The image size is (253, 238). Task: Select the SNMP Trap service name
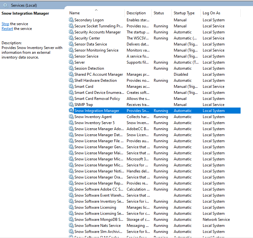(84, 105)
